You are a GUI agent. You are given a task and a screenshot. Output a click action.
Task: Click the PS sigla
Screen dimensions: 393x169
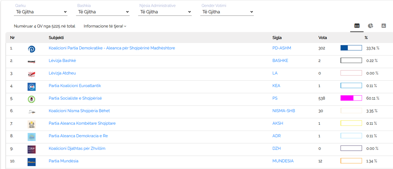(x=275, y=98)
